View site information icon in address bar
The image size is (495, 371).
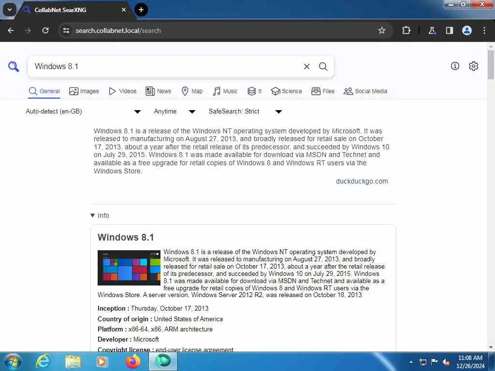[x=66, y=30]
